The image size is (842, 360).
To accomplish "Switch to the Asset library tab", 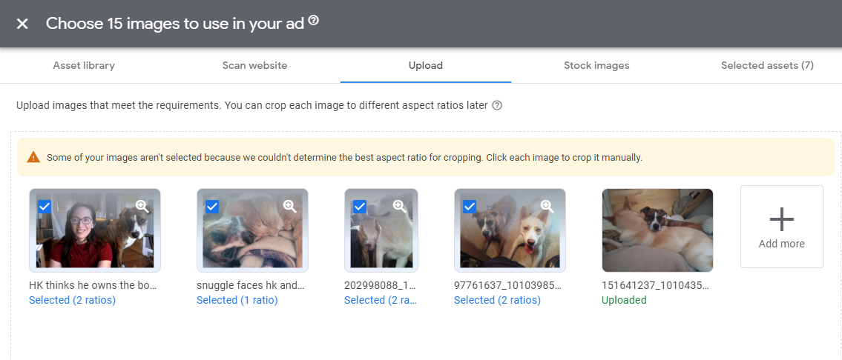I will coord(84,65).
